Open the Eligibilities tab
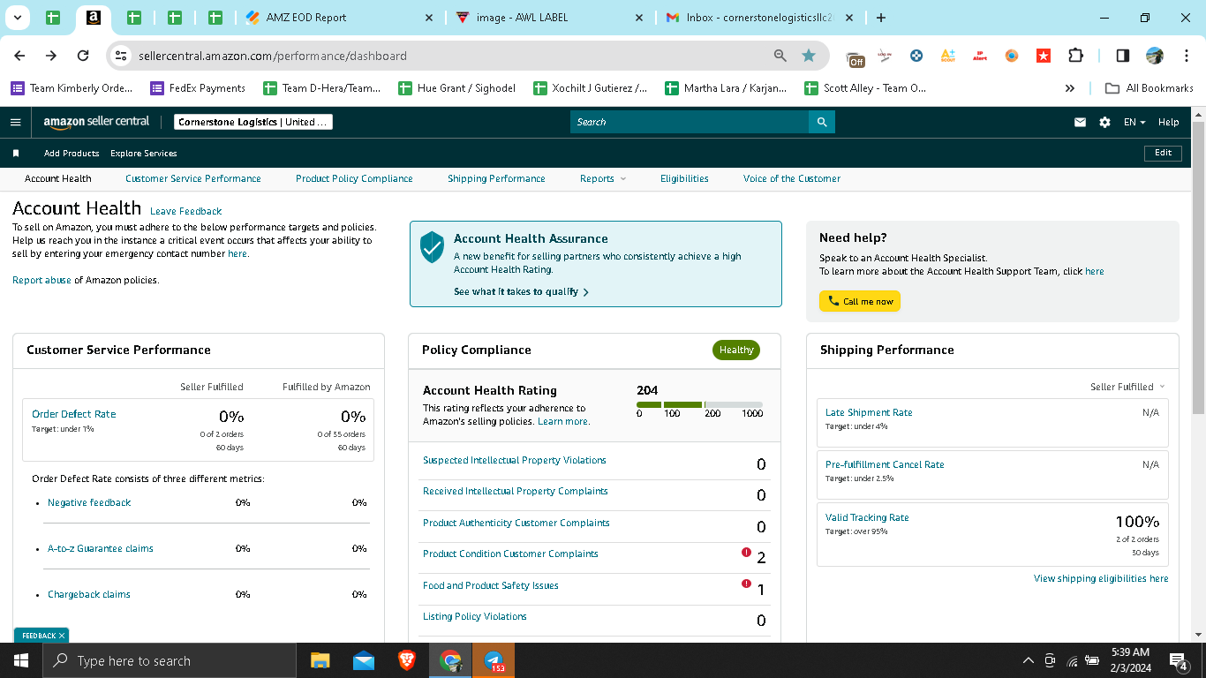The image size is (1206, 678). tap(684, 178)
